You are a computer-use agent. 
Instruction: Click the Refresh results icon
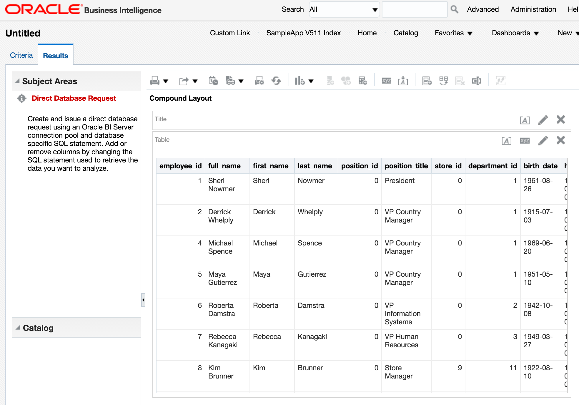276,81
